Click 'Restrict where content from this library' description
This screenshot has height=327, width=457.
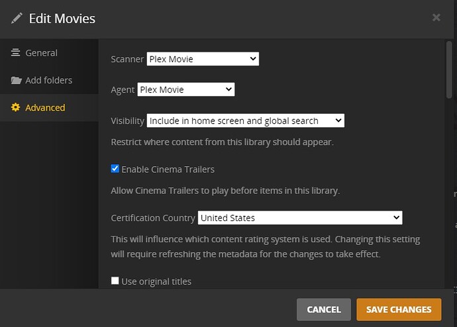coord(222,142)
